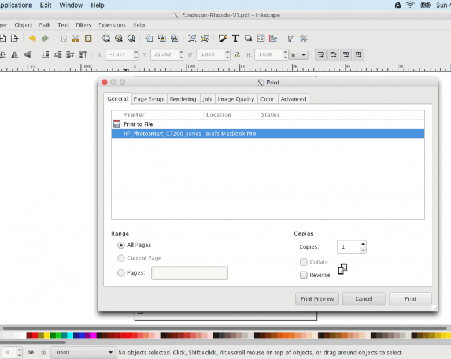Open the Text tool dialog icon
This screenshot has height=359, width=451.
tap(235, 39)
